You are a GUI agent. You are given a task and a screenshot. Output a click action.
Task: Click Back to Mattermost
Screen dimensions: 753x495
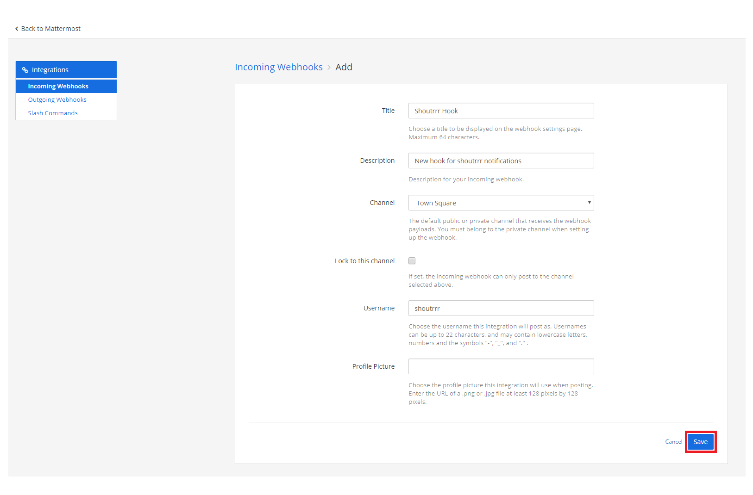(x=50, y=28)
